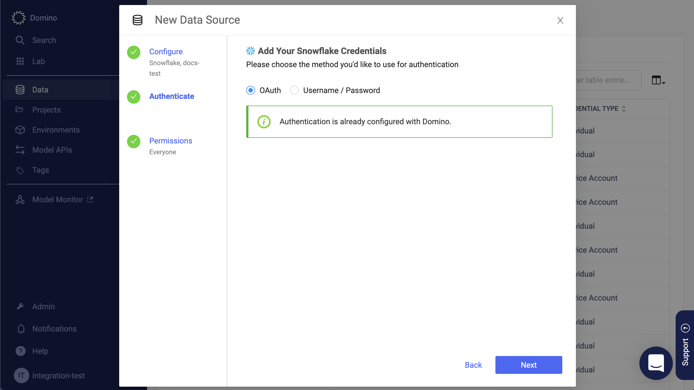Click the Authenticate step checkmark icon
This screenshot has height=390, width=694.
(x=134, y=97)
